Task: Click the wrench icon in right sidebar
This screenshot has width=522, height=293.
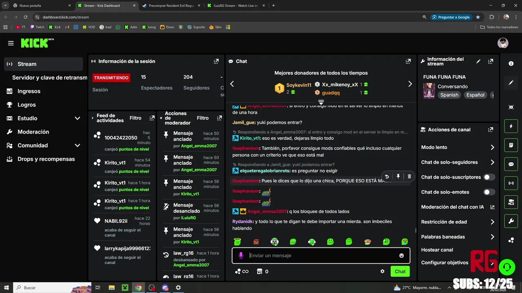Action: tap(511, 221)
